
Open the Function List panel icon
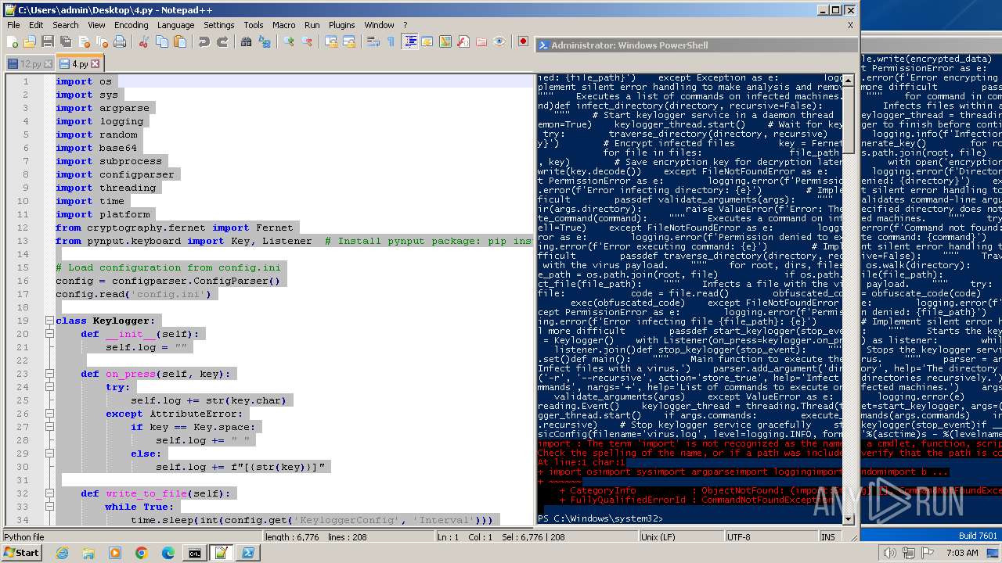(463, 41)
